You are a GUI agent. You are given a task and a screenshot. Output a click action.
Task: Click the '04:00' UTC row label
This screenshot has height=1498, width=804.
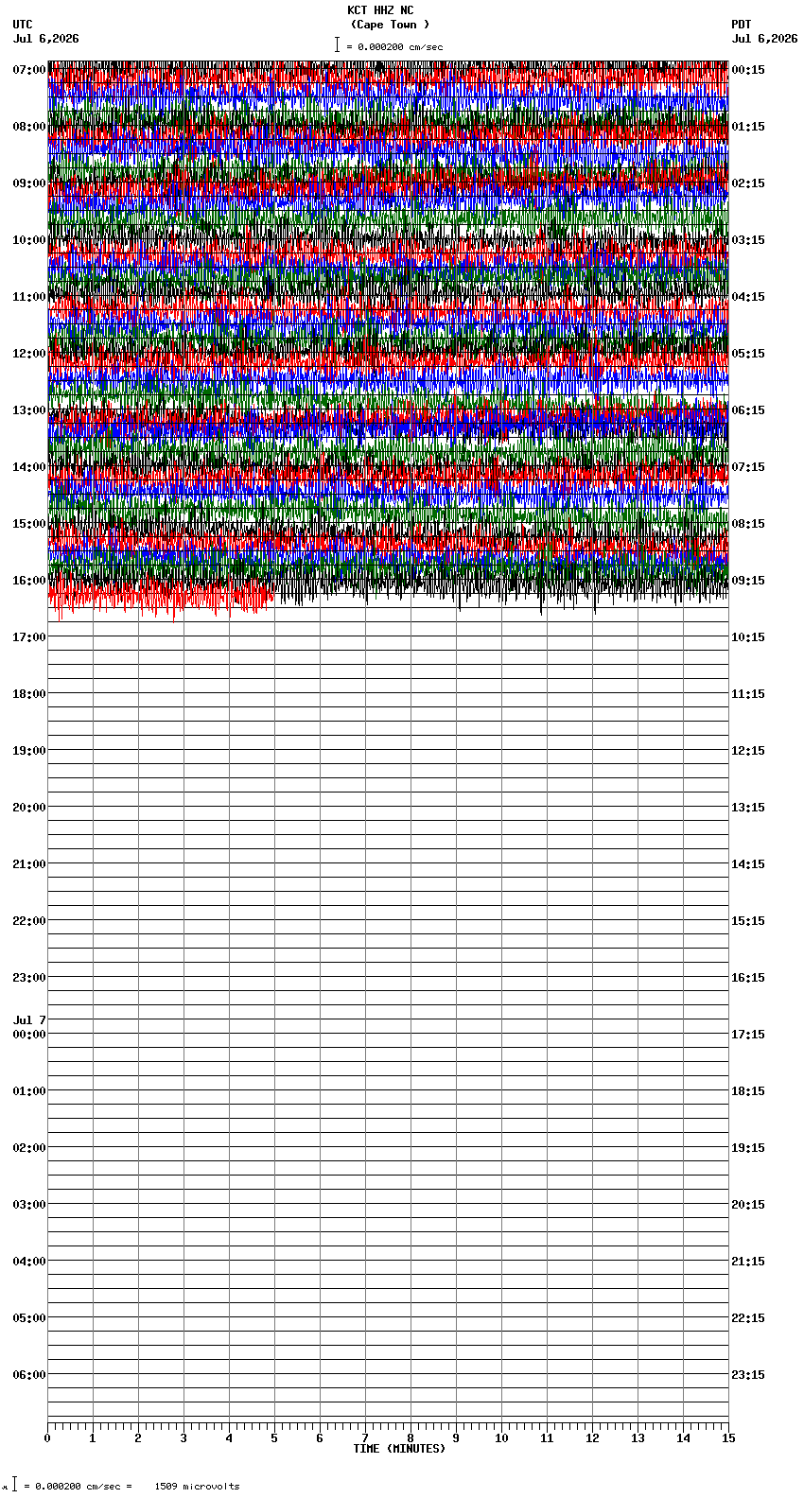click(x=29, y=1262)
